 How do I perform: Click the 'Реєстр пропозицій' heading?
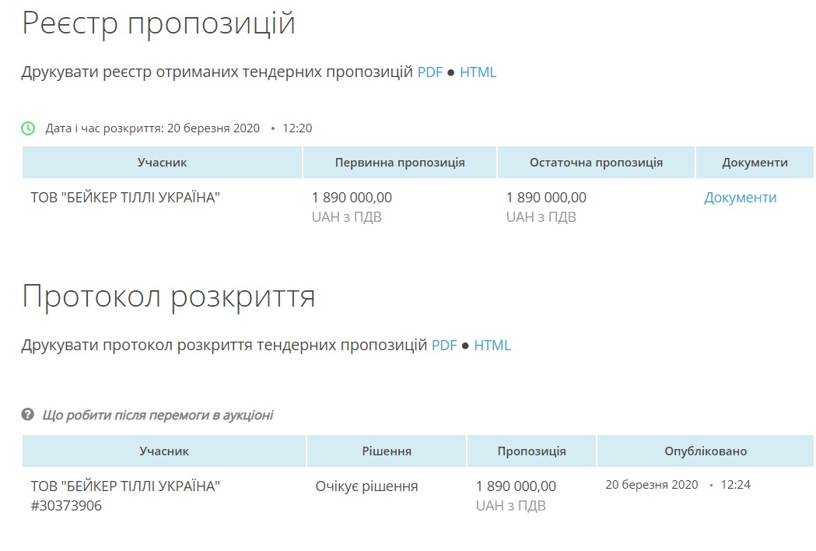point(158,23)
